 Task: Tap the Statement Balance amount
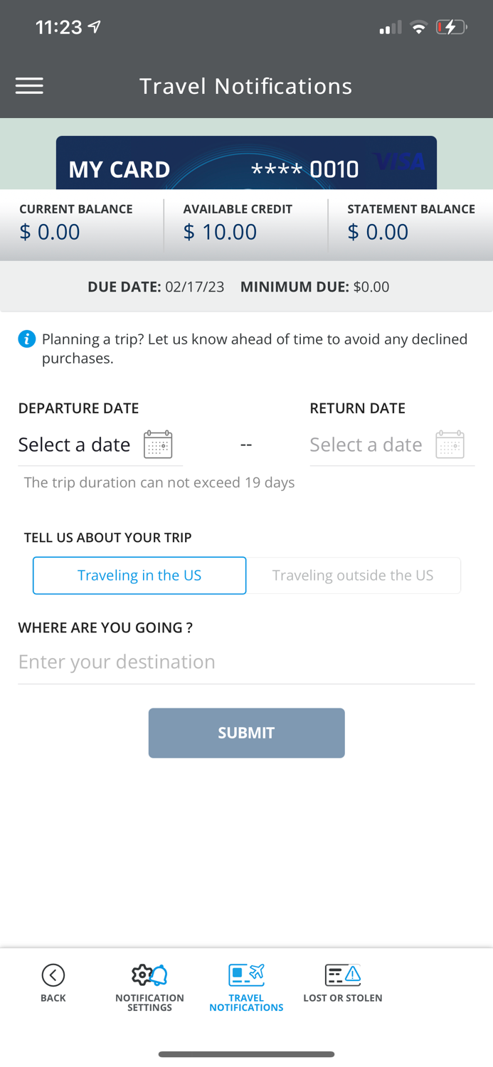coord(378,232)
